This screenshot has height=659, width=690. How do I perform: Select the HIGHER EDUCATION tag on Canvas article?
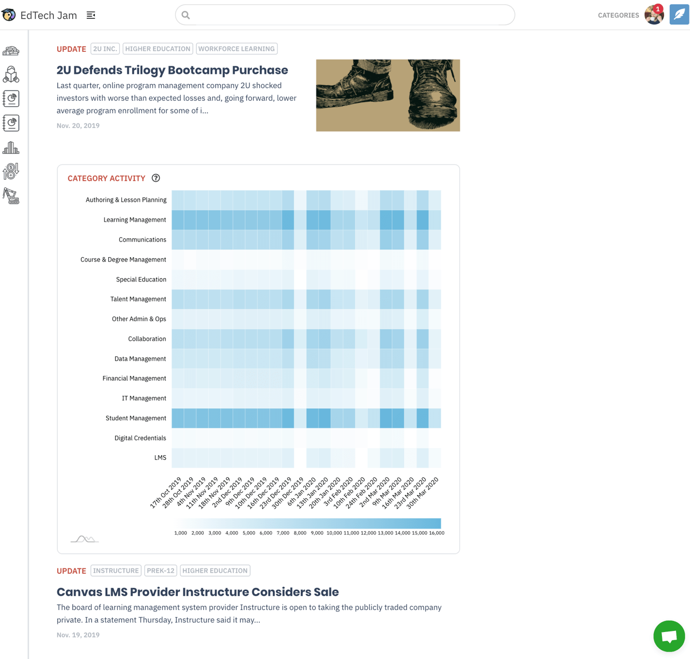(215, 571)
